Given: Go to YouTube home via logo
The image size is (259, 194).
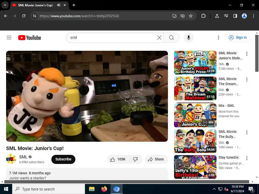Looking at the screenshot, I should (30, 38).
